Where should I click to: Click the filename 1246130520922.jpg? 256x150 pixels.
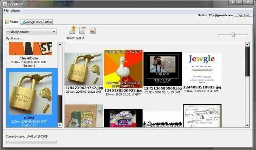tap(123, 90)
